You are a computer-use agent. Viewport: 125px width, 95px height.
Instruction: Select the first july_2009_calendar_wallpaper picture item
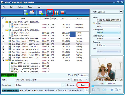coord(27,63)
